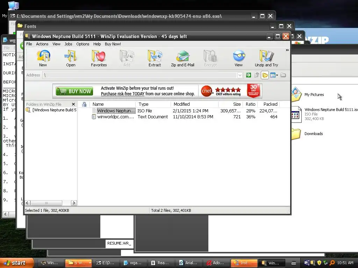Click the scroll-left arrow in the notepad window

pos(6,214)
